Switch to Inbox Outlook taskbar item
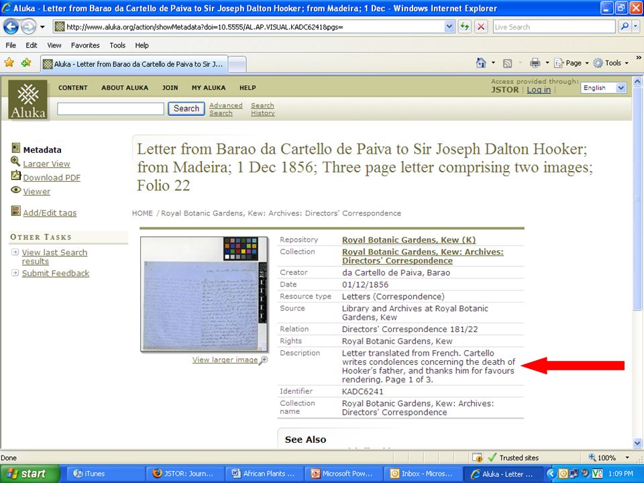 (x=424, y=474)
